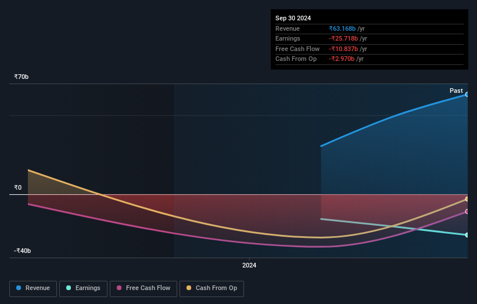This screenshot has height=304, width=477.
Task: Select the Revenue data point at chart end
Action: tap(467, 95)
